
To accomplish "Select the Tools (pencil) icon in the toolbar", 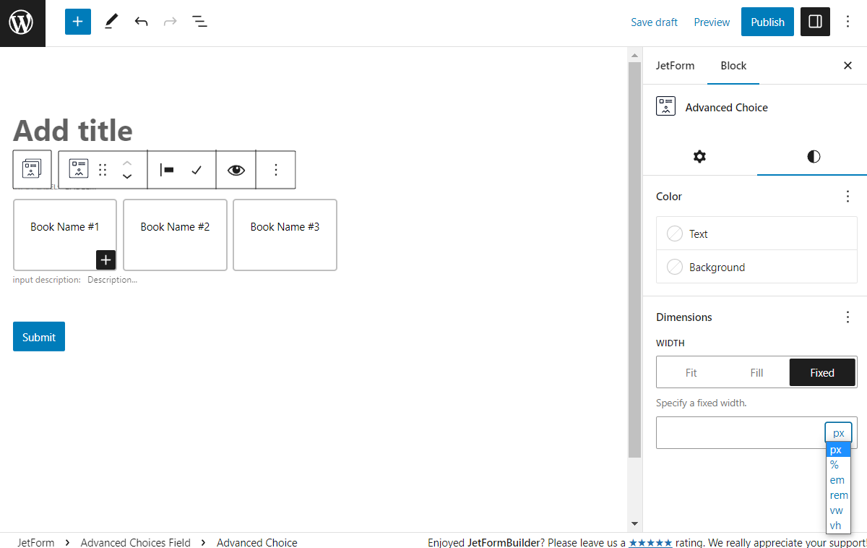I will [111, 22].
